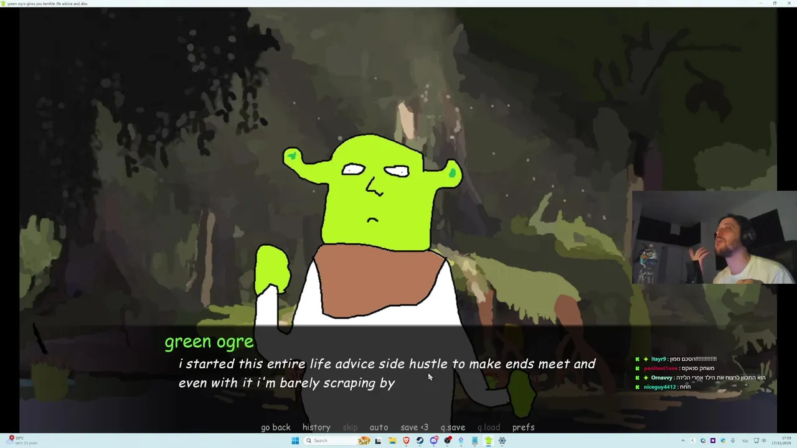Click the disabled 'q.load' option
This screenshot has height=448, width=797.
point(488,427)
